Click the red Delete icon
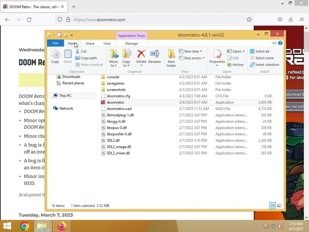The image size is (309, 232). [x=141, y=54]
